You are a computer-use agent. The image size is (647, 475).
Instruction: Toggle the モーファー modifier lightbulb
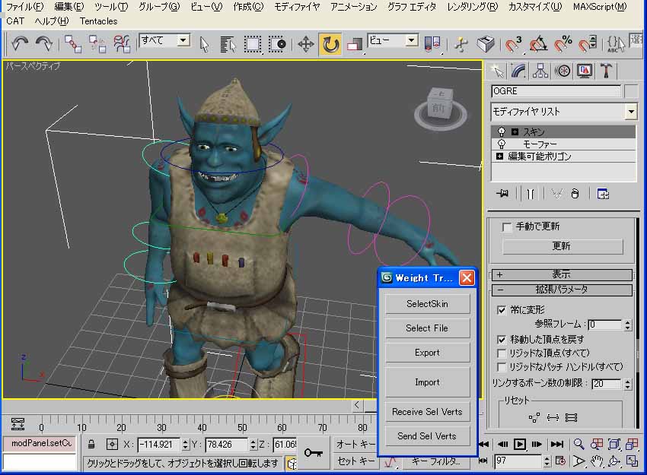click(502, 144)
